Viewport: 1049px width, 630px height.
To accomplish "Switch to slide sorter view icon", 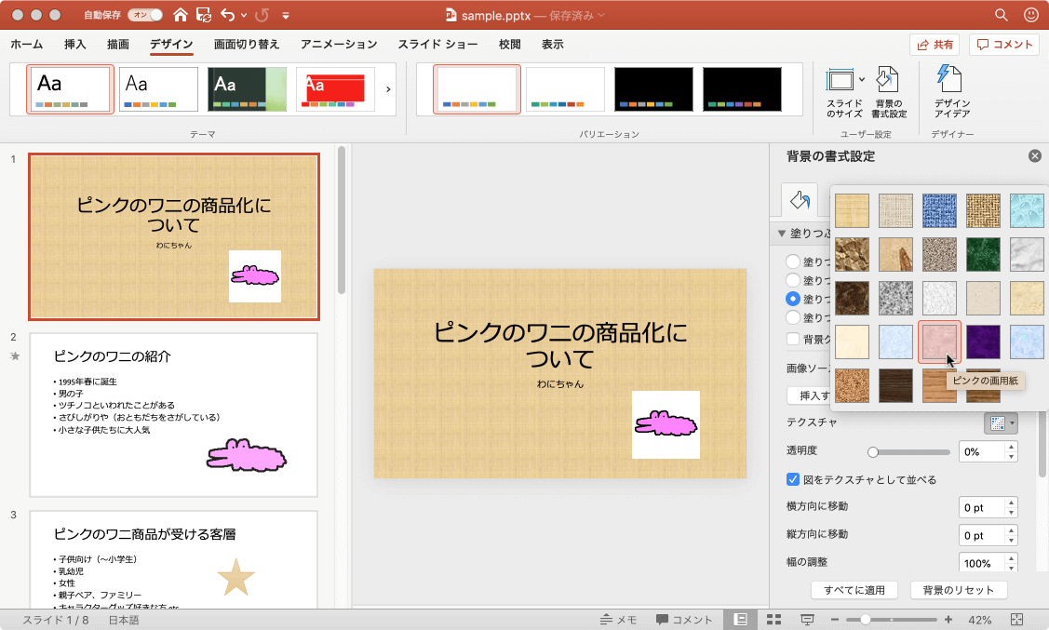I will 773,620.
